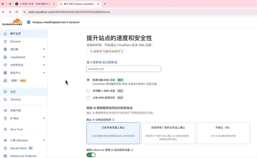Click the Cloudflare logo
257x158 pixels.
(12, 22)
